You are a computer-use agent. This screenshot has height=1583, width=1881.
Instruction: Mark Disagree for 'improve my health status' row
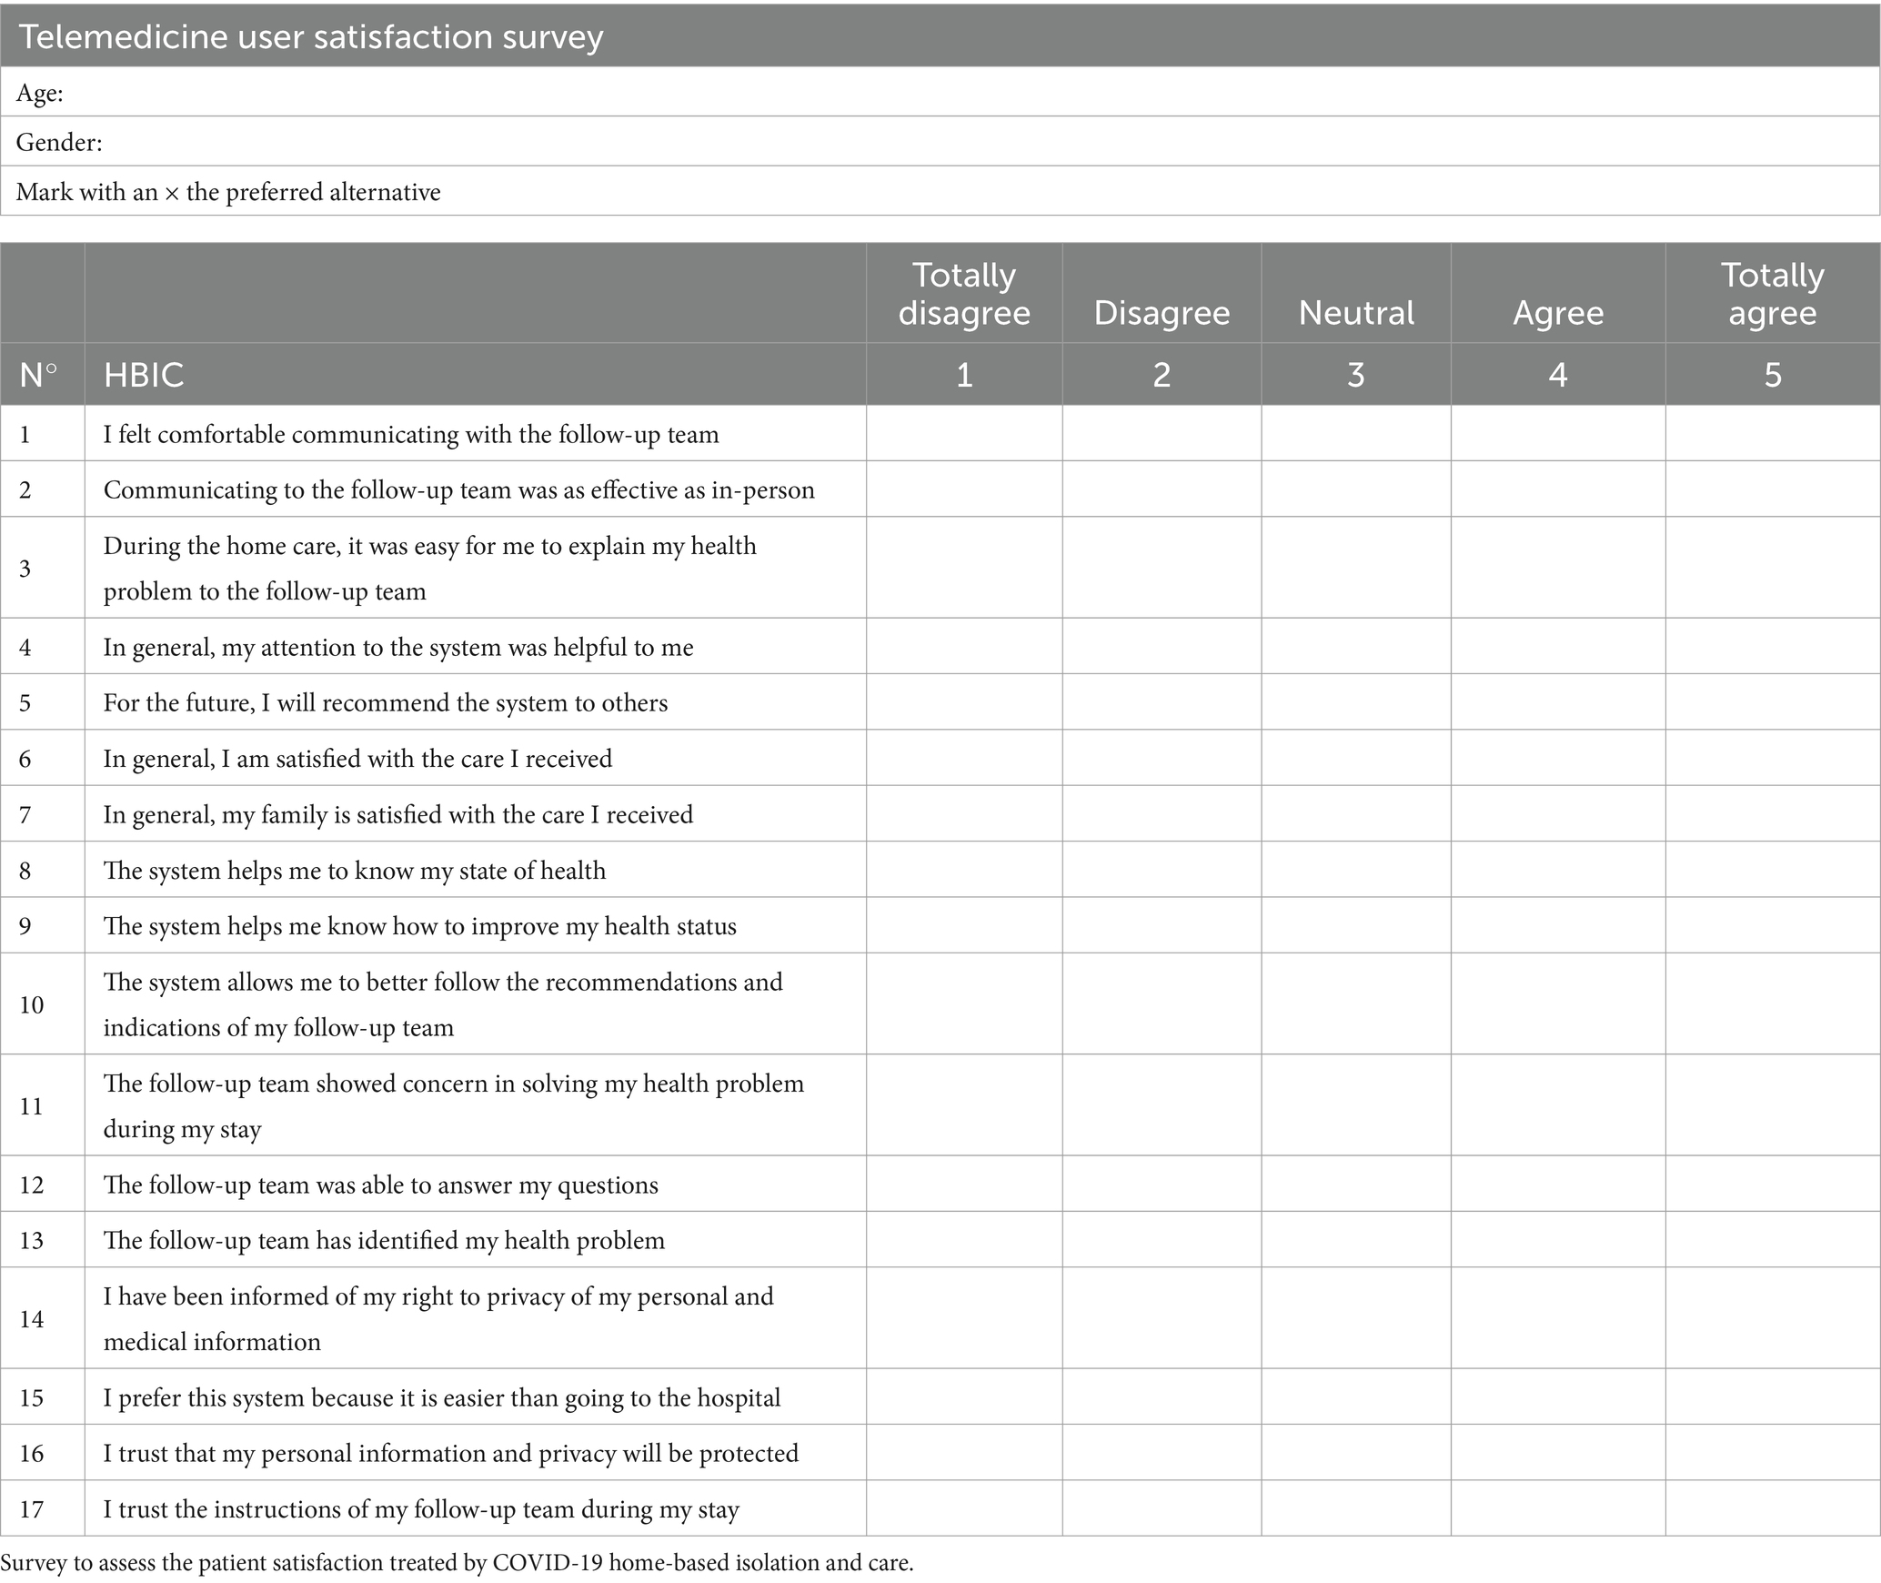(1162, 926)
